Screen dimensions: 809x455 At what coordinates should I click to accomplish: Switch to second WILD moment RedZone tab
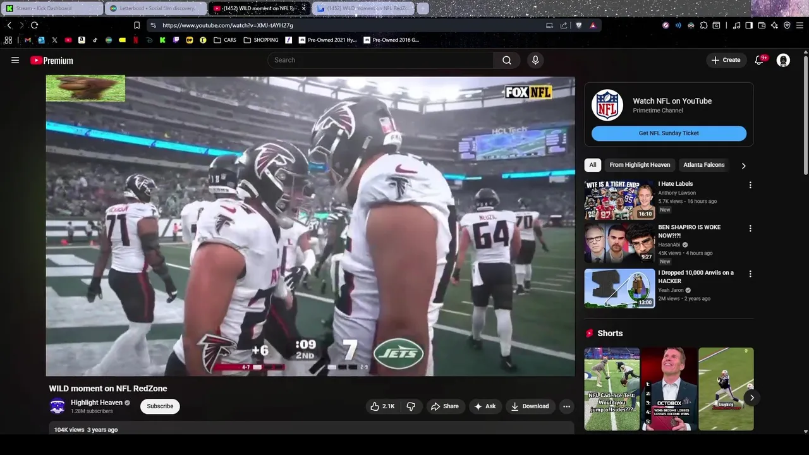pyautogui.click(x=365, y=8)
